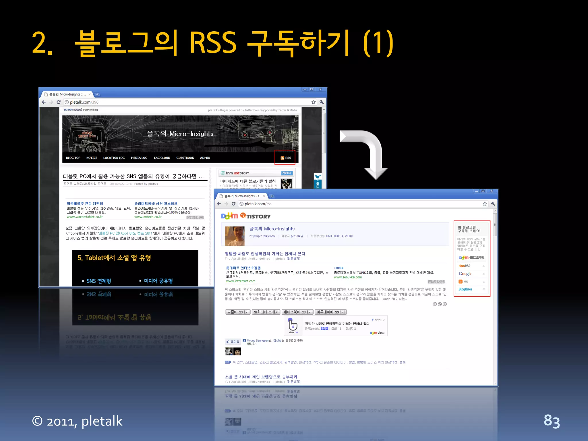Click the 태블릿 PC 앱(App) 이노 캠프 2011 link
Screen dimensions: 588x441
point(125,233)
